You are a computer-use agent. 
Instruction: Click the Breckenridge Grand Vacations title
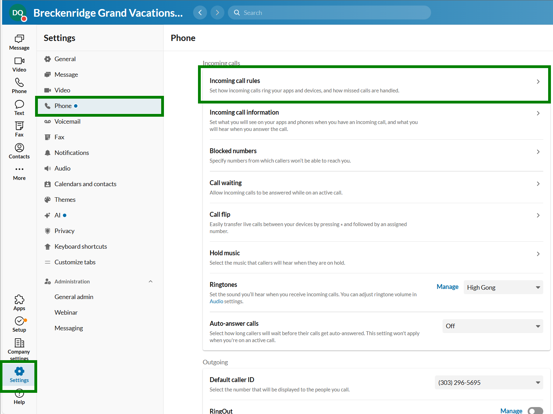coord(108,13)
